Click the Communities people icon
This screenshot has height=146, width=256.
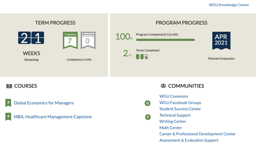[163, 86]
